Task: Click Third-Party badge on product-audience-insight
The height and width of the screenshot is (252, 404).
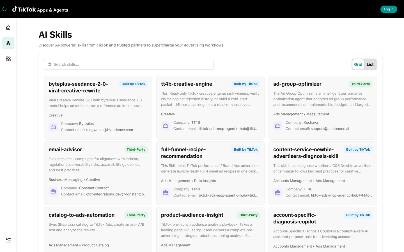Action: tap(248, 215)
